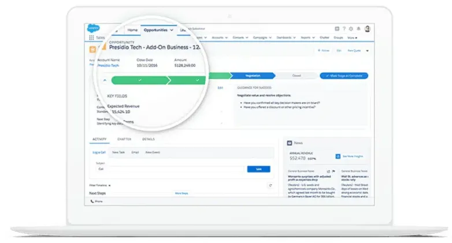The width and height of the screenshot is (452, 243).
Task: Click Mark Stage as Complete
Action: [x=344, y=76]
